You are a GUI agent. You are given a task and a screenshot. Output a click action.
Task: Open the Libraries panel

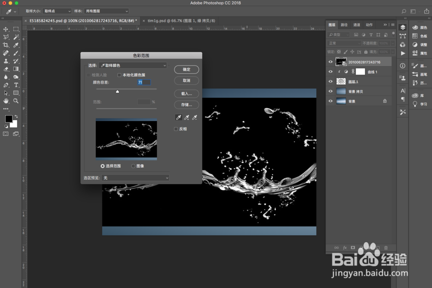tap(418, 96)
